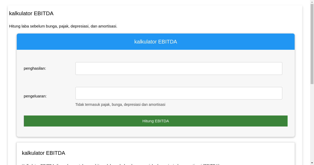Click inside the pengeluaran input field

(179, 93)
